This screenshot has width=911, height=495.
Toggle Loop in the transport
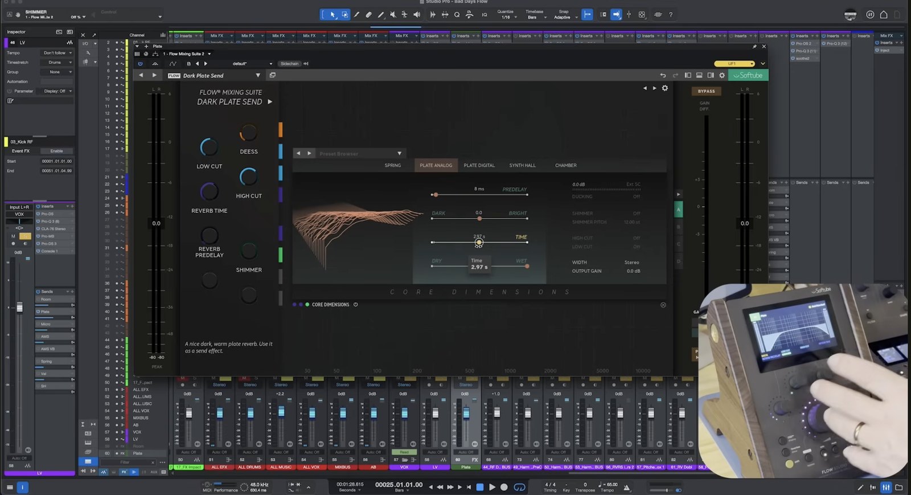point(519,487)
